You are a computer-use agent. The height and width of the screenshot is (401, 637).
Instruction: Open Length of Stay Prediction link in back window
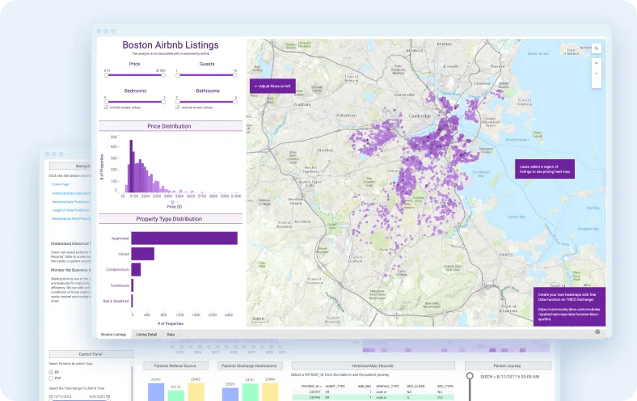(70, 210)
